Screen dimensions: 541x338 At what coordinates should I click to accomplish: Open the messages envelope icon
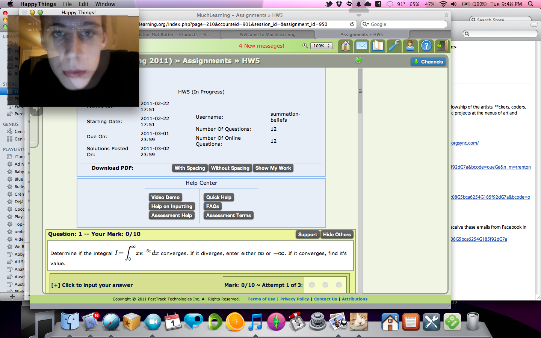[x=361, y=46]
